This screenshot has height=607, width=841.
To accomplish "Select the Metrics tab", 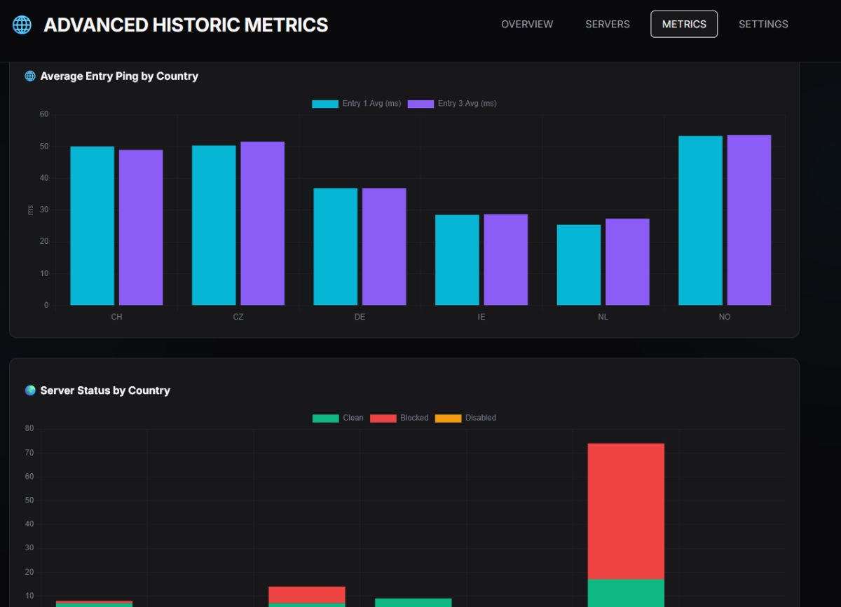I will [684, 25].
